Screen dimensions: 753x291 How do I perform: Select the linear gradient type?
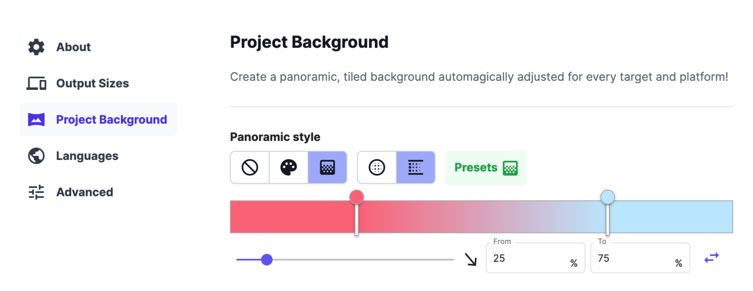click(416, 167)
